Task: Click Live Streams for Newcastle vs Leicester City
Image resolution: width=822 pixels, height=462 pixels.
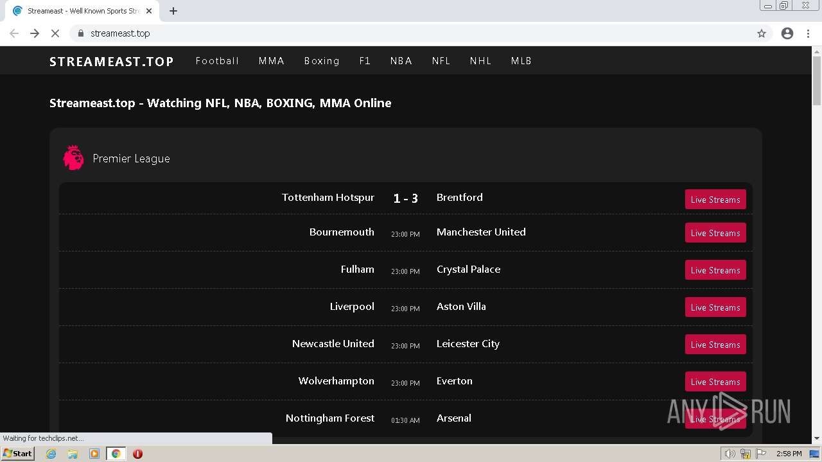Action: [x=715, y=345]
